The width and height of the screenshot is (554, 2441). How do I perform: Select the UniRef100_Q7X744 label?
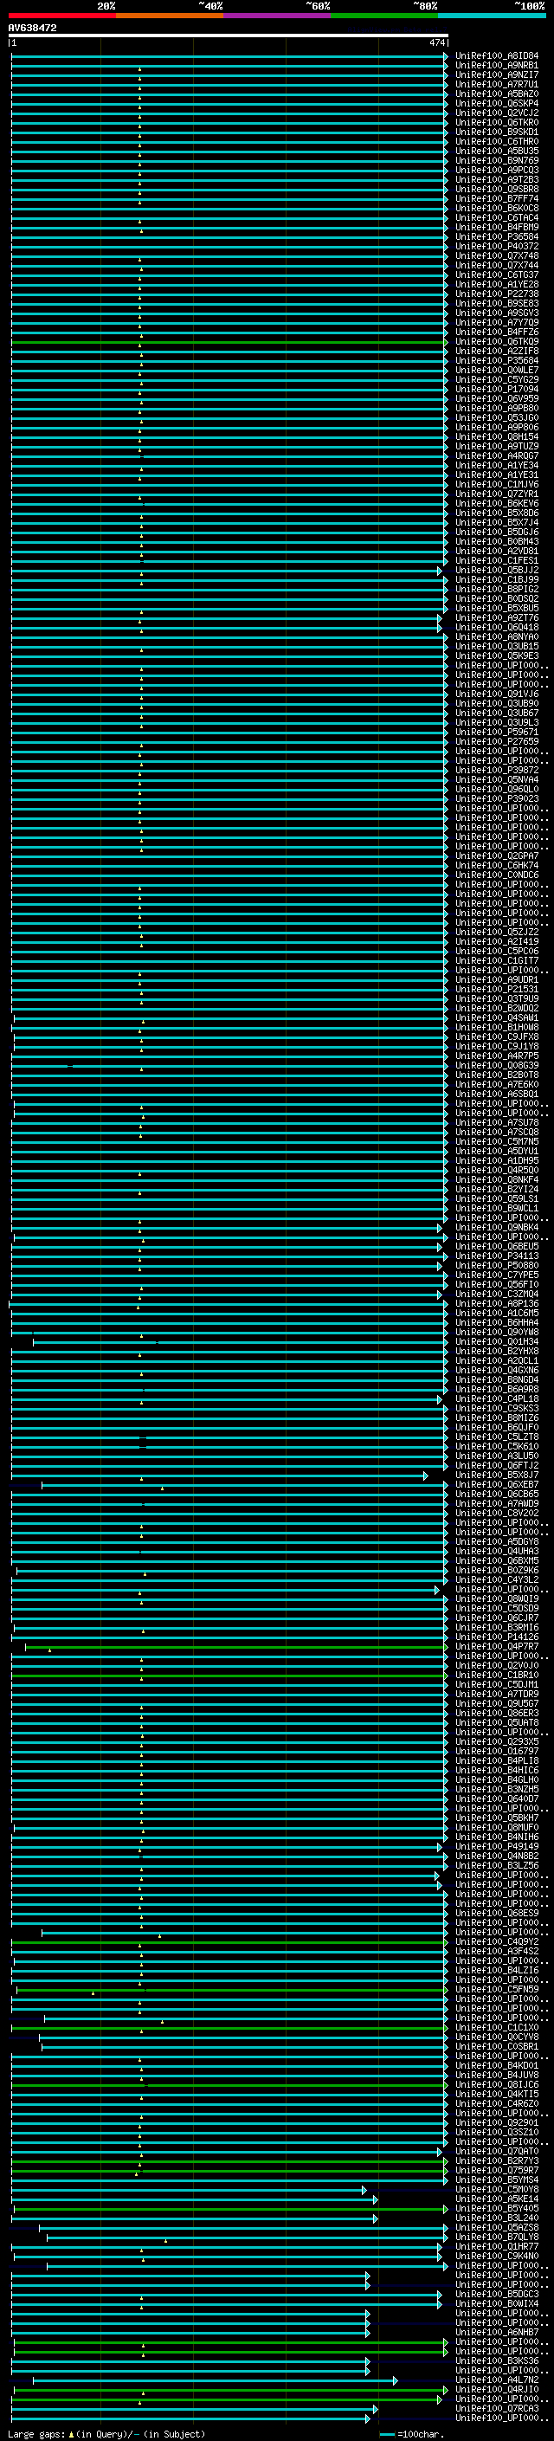[497, 265]
